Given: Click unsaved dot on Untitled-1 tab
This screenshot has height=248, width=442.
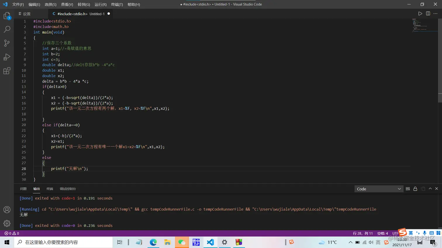Looking at the screenshot, I should coord(109,14).
